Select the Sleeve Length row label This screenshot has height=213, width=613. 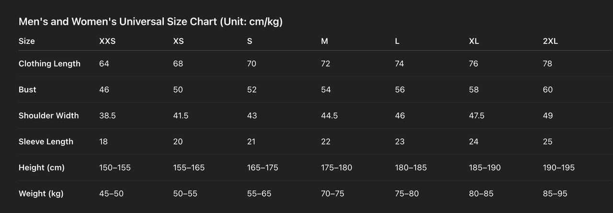46,142
